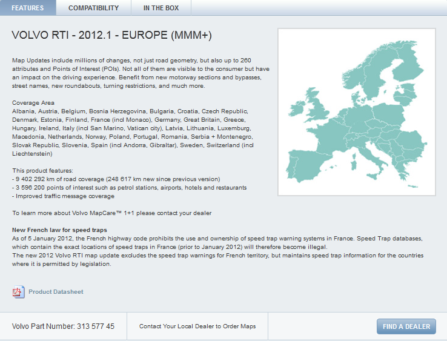Switch to the Features tab

[x=28, y=8]
